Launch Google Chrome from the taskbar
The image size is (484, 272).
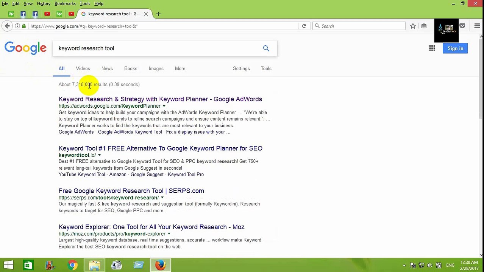[x=72, y=265]
